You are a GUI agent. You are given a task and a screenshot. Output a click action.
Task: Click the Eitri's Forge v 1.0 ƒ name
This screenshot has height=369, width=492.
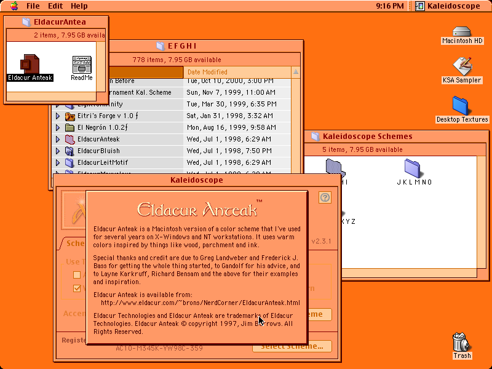(x=108, y=116)
